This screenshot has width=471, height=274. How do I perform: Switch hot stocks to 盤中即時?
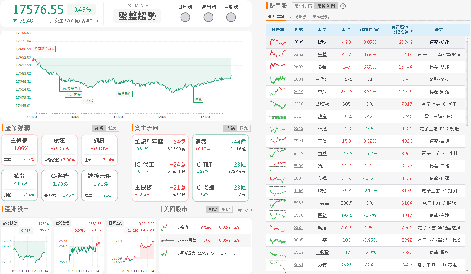tap(303, 6)
